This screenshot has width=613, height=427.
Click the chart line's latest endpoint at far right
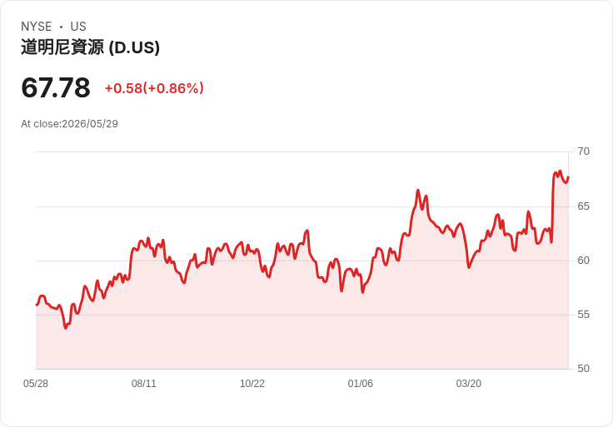pyautogui.click(x=568, y=177)
